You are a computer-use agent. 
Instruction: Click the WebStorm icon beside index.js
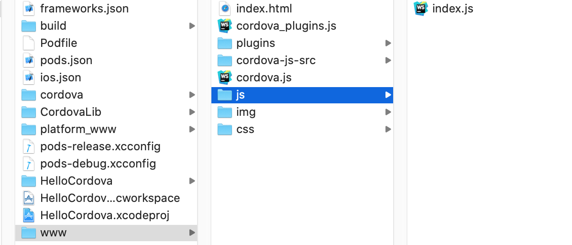coord(421,9)
